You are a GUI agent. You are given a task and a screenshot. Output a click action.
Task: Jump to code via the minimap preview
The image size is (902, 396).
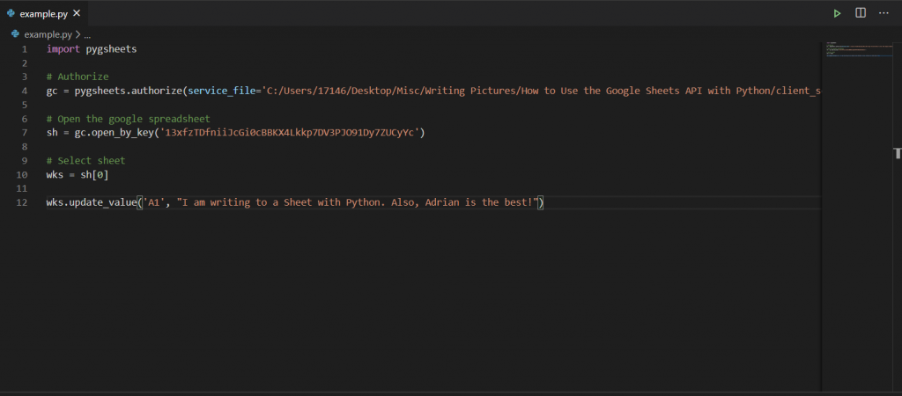coord(858,49)
